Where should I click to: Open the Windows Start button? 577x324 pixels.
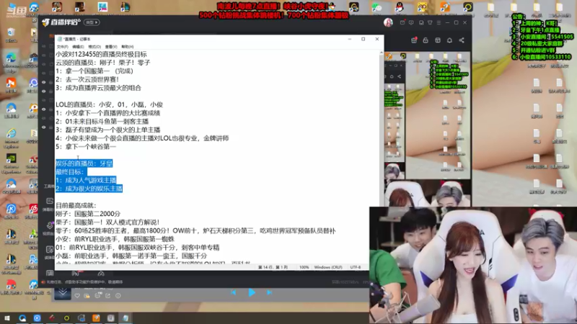[7, 318]
